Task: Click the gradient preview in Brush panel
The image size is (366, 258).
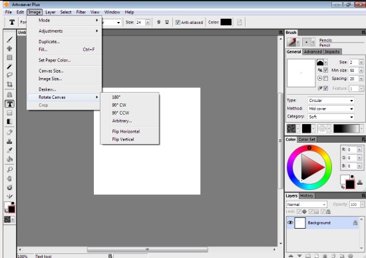Action: 346,129
